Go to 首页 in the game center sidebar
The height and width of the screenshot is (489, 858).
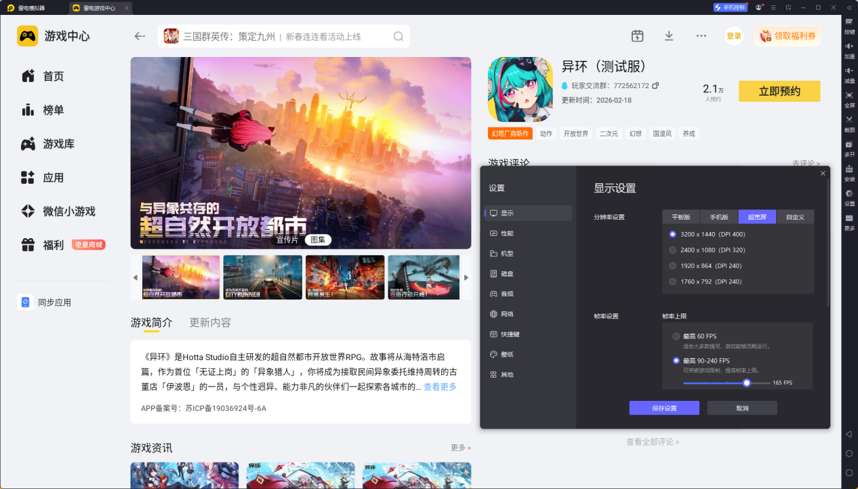pyautogui.click(x=43, y=76)
